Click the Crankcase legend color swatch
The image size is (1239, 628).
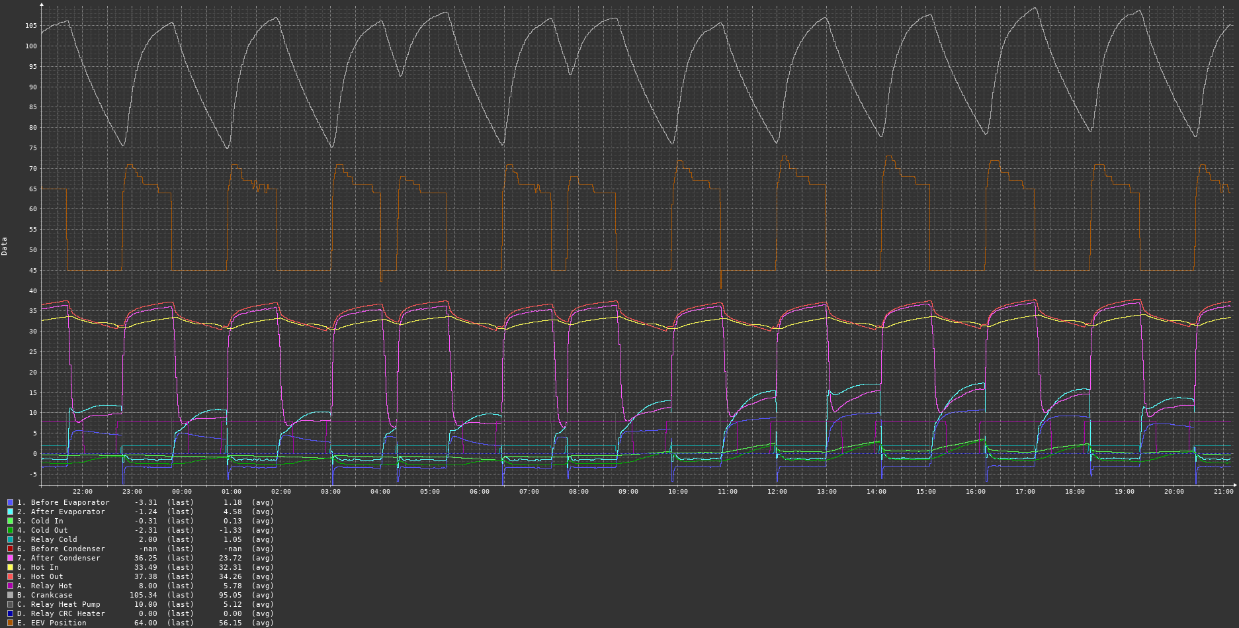pyautogui.click(x=10, y=595)
